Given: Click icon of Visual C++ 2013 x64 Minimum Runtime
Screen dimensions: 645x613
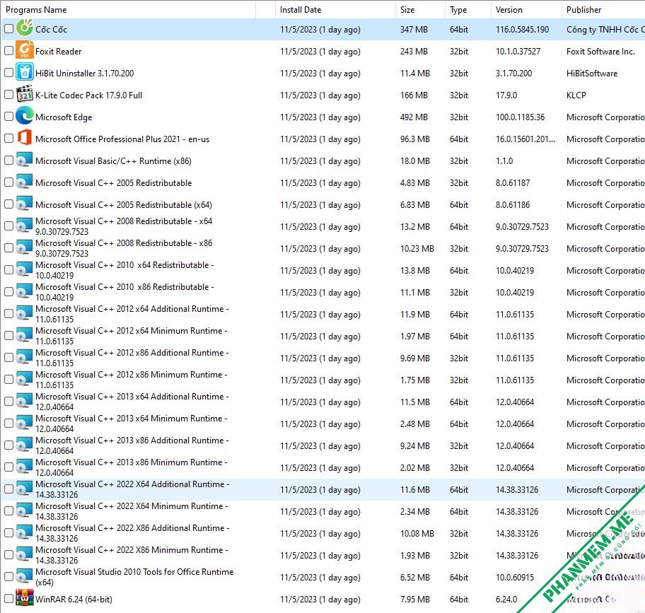Looking at the screenshot, I should 25,423.
